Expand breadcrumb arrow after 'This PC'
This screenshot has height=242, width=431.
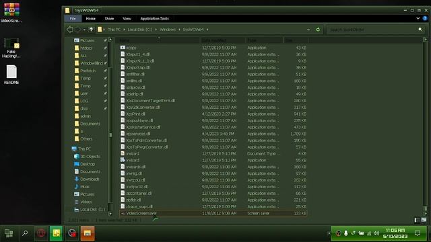click(124, 30)
